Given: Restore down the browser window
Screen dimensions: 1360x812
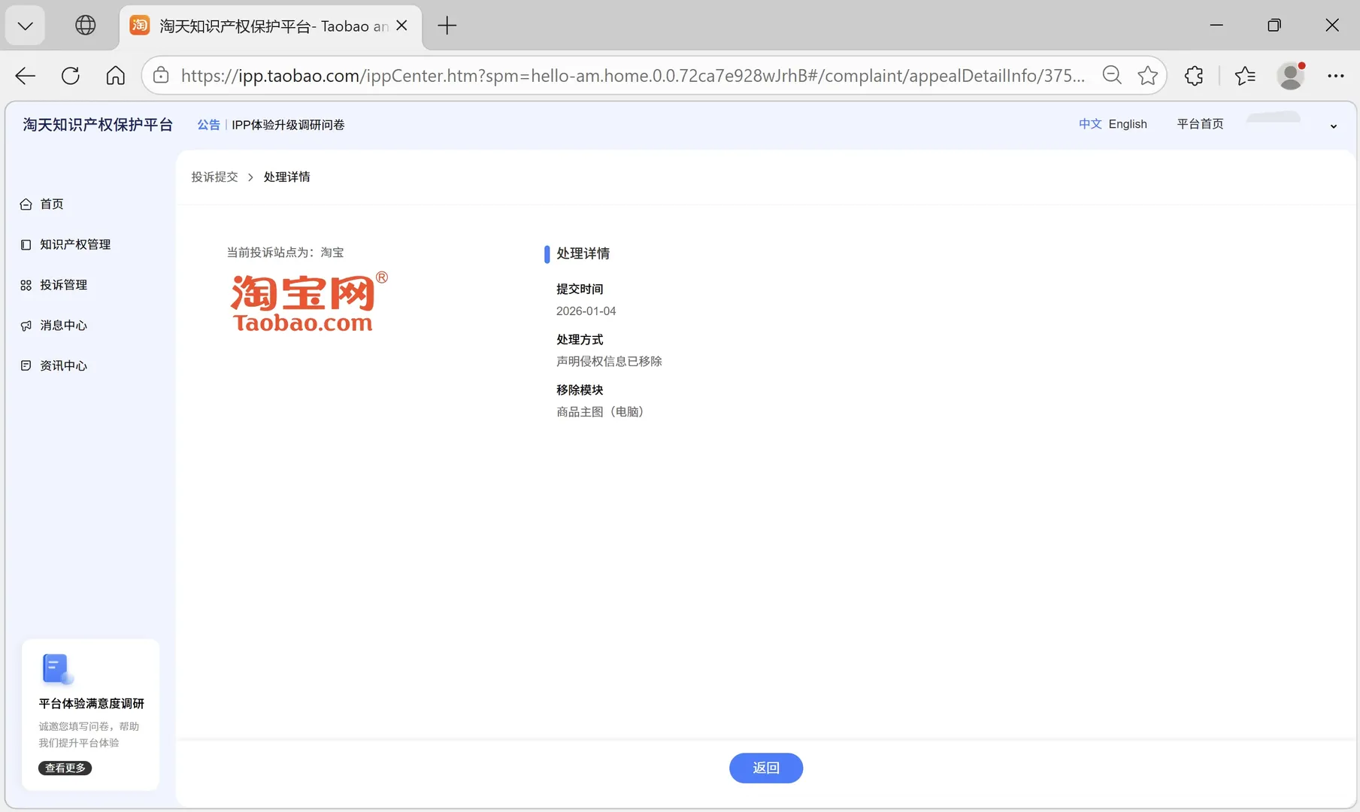Looking at the screenshot, I should tap(1274, 26).
